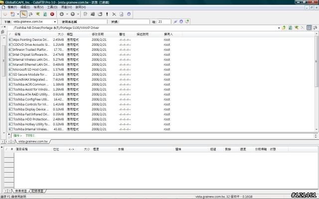Viewport: 319px width, 199px height.
Task: Select the file Microsoft SD Host Contr...
Action: 31,70
